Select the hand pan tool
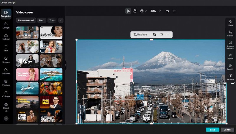Screen dimensions: 236x134 click(135, 11)
